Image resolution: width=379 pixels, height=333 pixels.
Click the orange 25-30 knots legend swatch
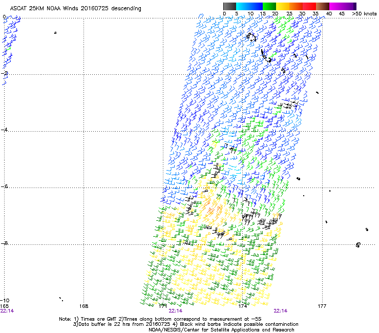click(x=296, y=6)
